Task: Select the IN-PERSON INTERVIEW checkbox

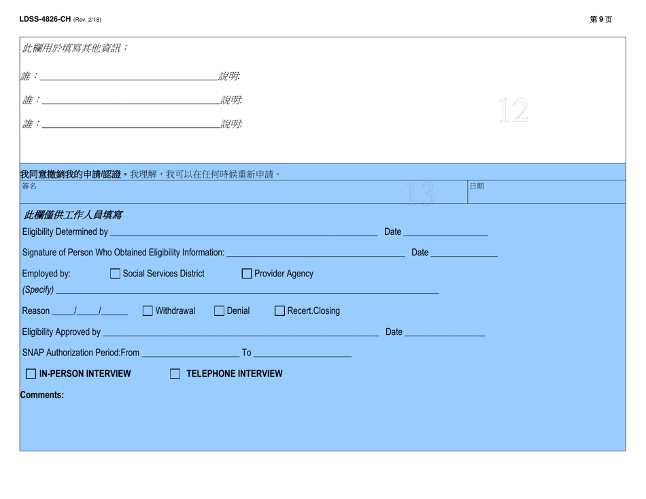Action: (x=31, y=373)
